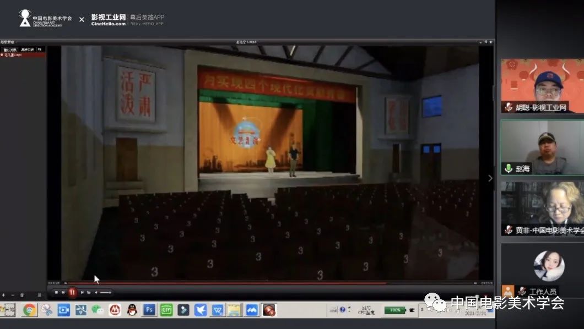
Task: Select the mp4 file in the playlist
Action: (12, 55)
